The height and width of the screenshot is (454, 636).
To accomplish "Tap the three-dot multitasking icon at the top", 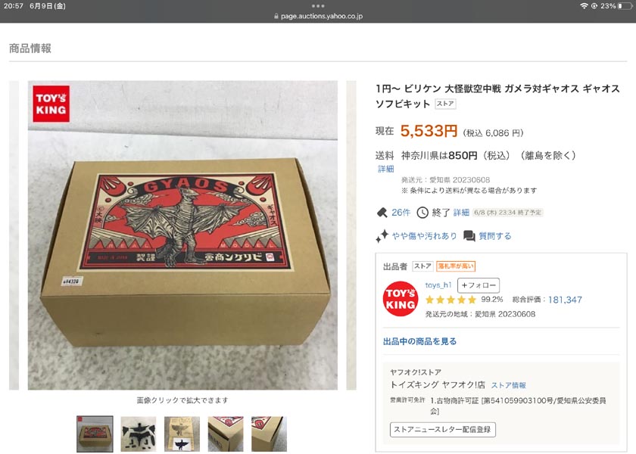I will coord(318,6).
